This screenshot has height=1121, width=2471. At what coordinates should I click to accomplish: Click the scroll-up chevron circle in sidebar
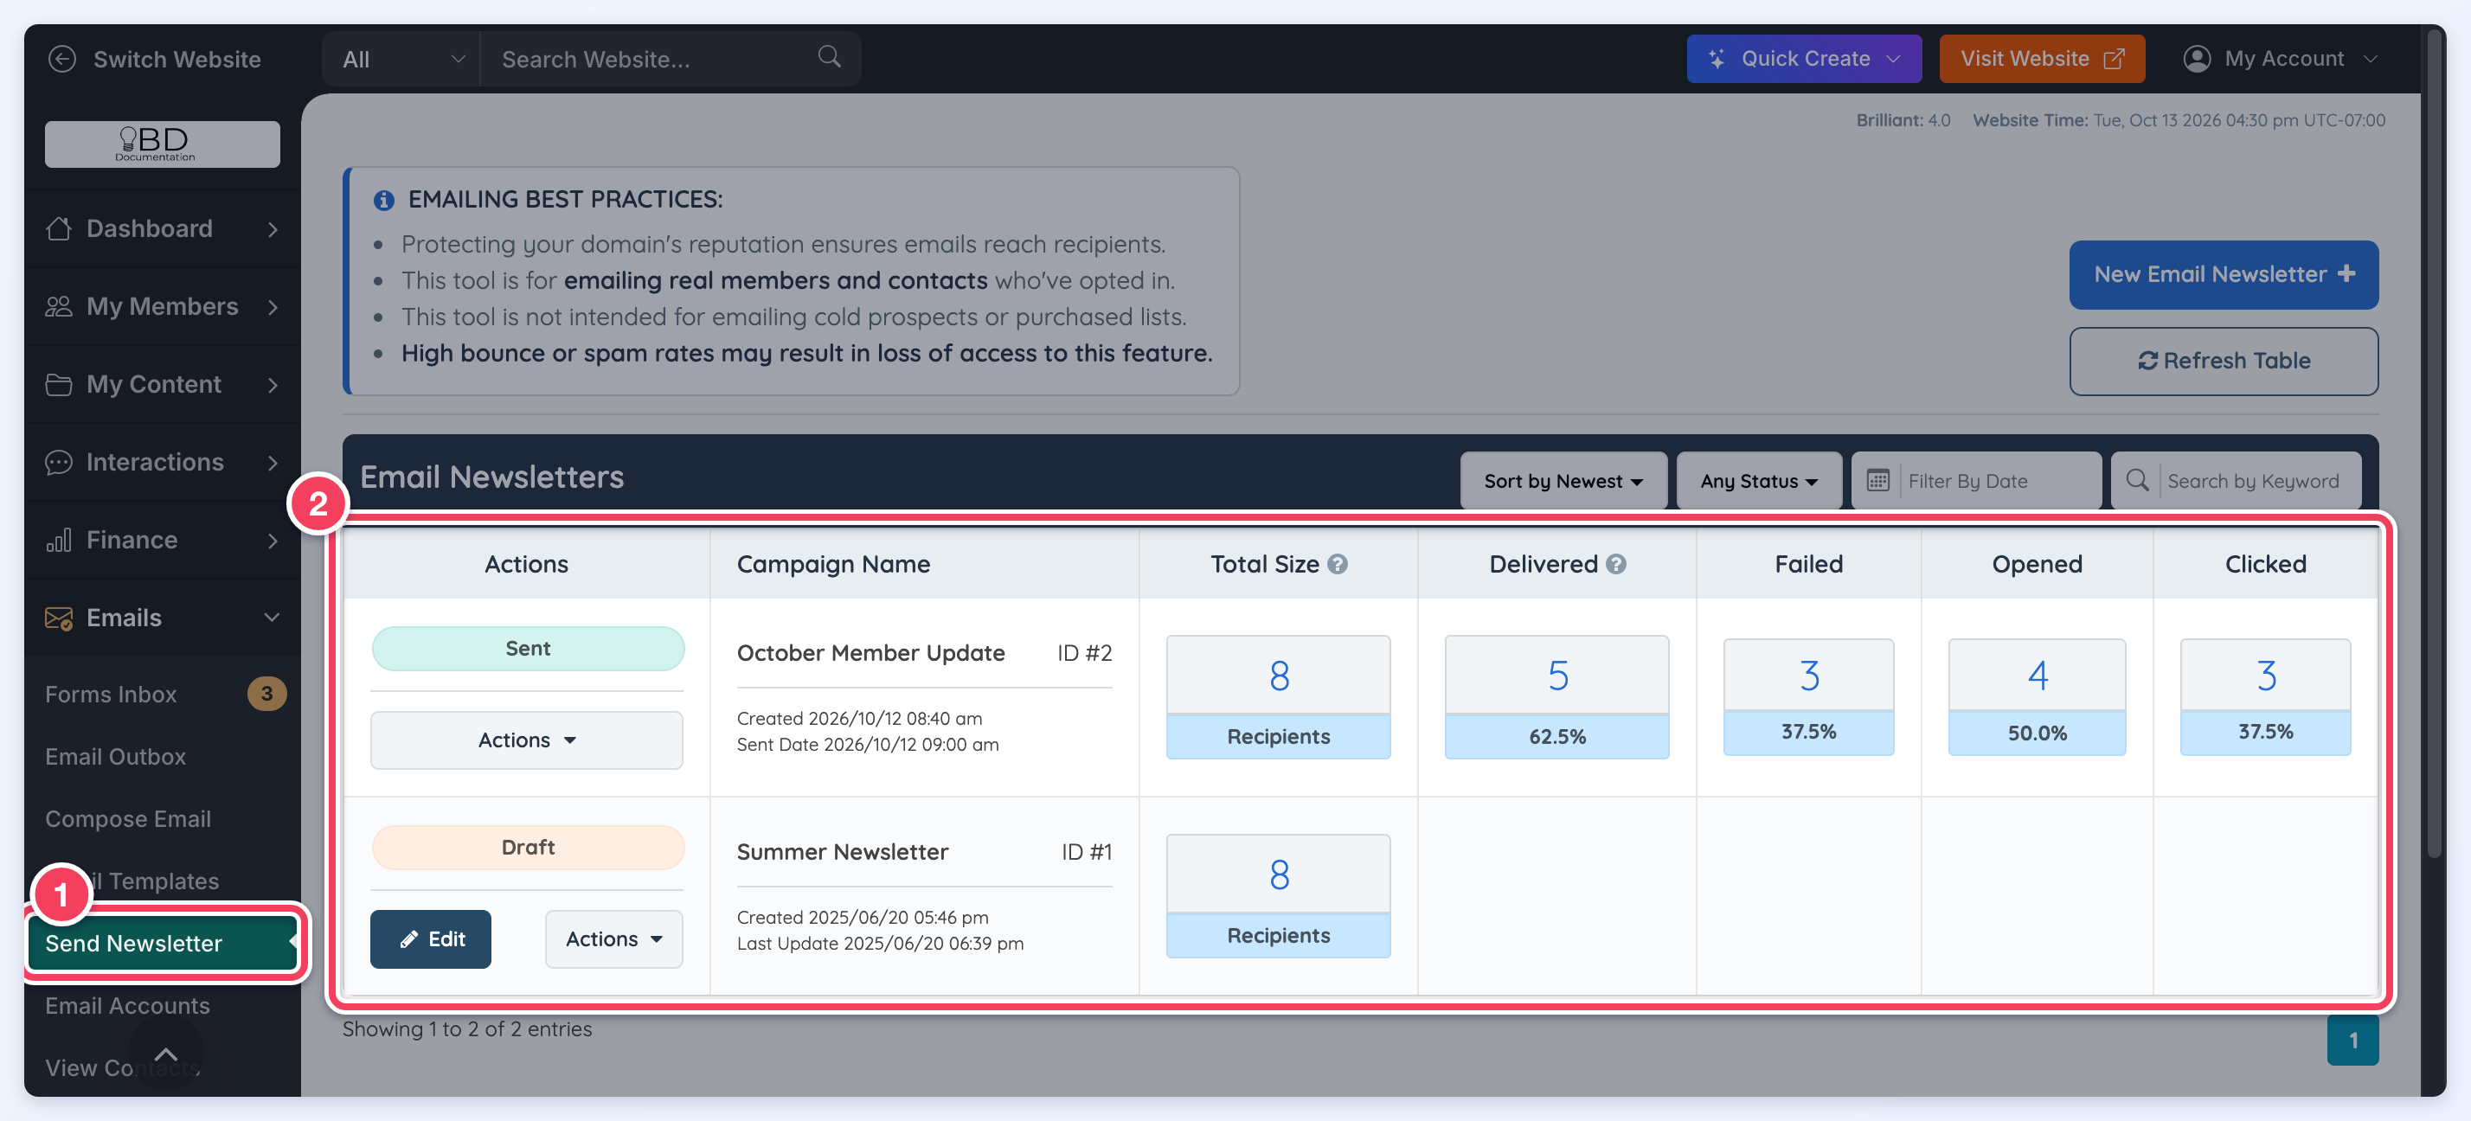coord(166,1054)
